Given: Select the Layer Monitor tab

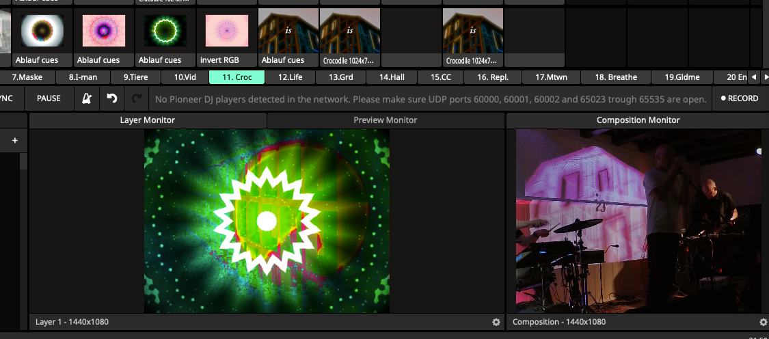Looking at the screenshot, I should [x=147, y=120].
